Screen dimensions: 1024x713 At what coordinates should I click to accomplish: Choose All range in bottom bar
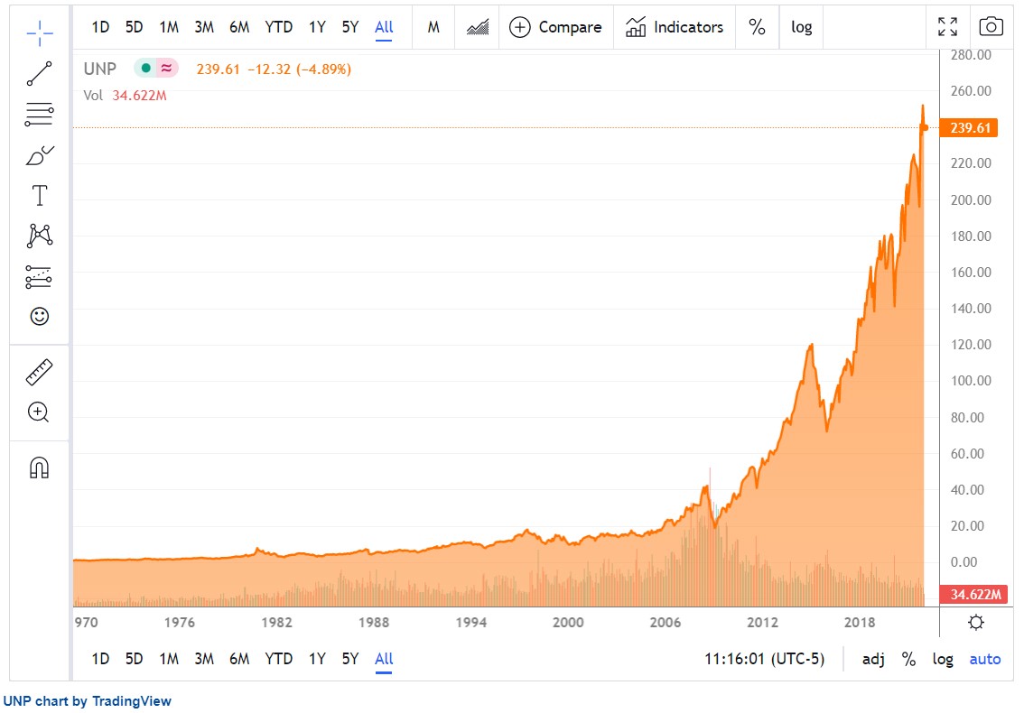(x=384, y=659)
